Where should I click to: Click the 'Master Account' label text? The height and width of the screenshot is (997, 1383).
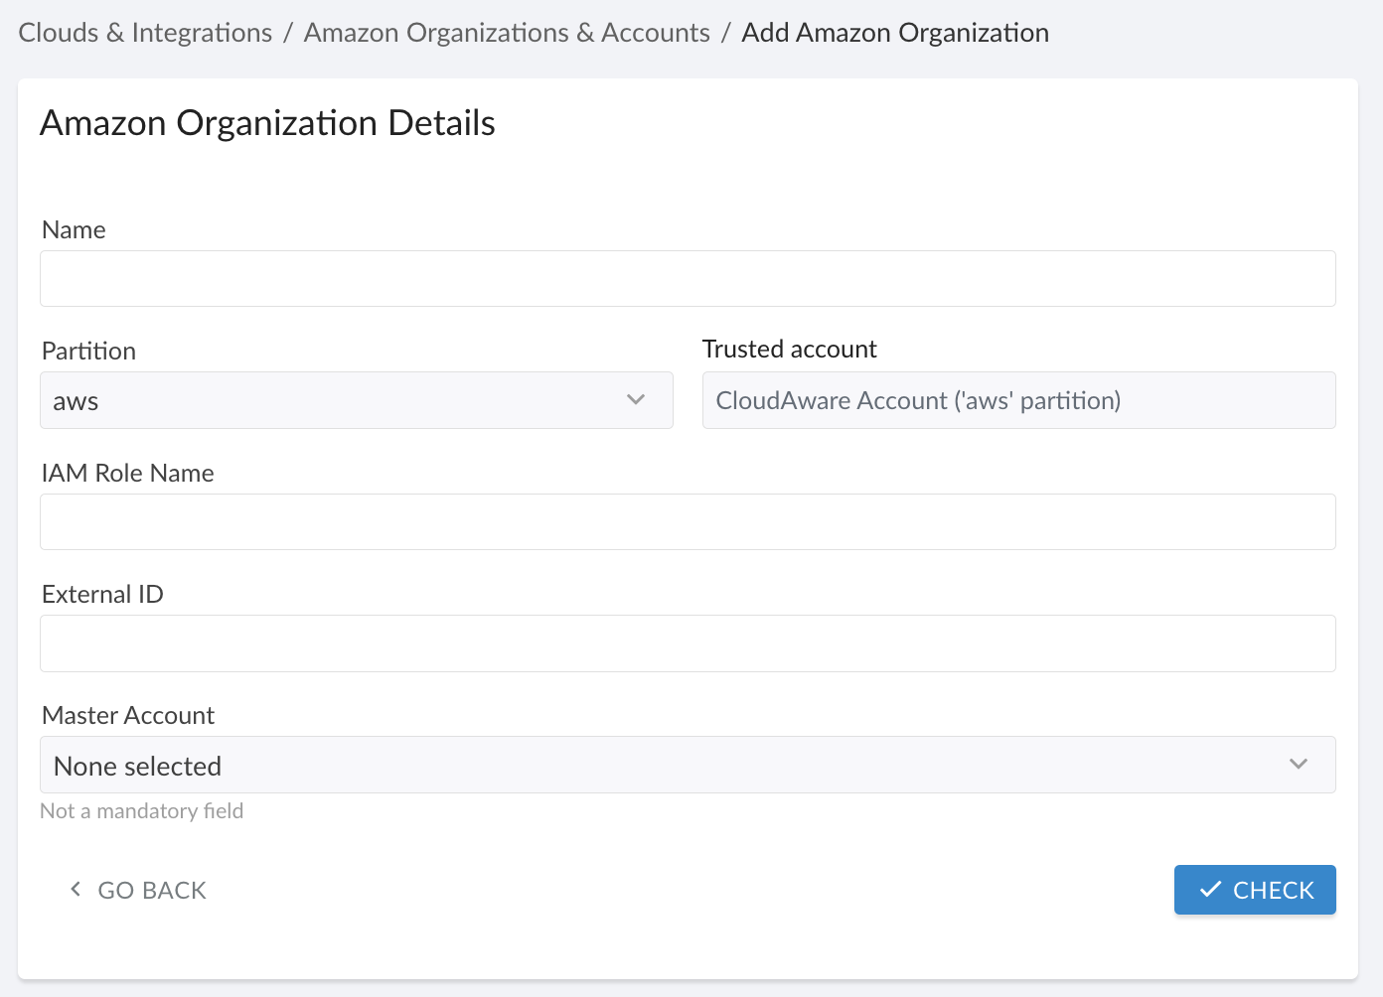point(128,716)
